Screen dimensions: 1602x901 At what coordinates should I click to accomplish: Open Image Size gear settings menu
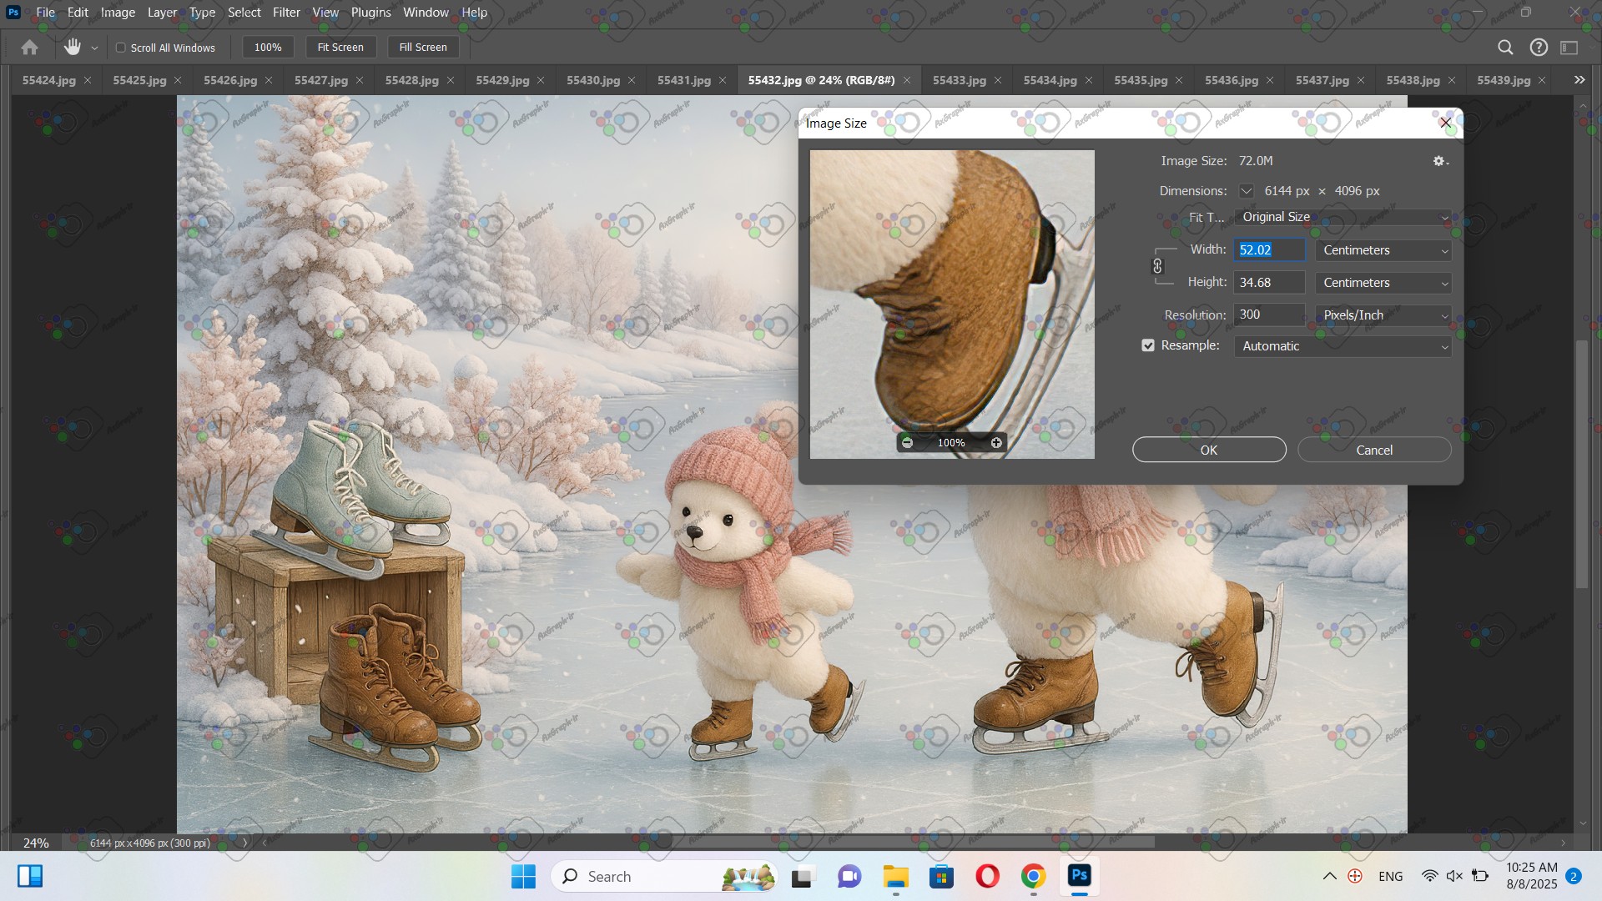point(1440,161)
